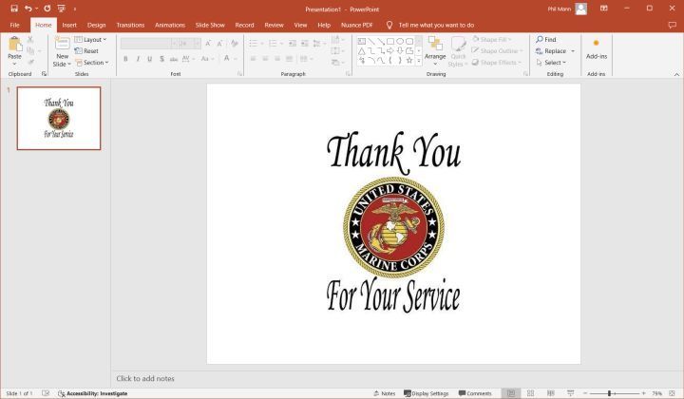Toggle the Notes pane

[385, 393]
